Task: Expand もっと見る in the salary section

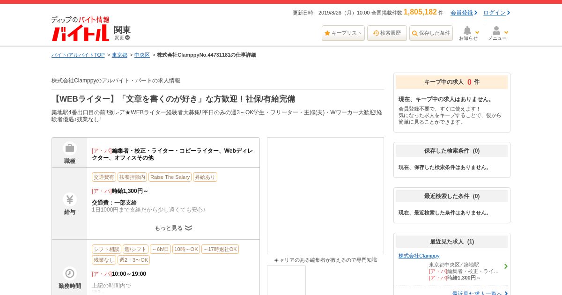Action: 173,228
